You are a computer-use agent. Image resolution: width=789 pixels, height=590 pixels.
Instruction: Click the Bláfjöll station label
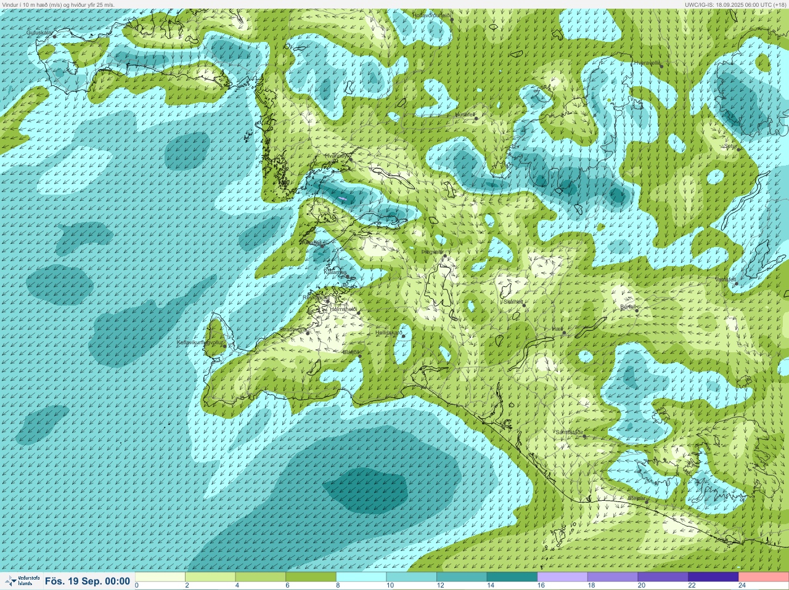tap(350, 352)
